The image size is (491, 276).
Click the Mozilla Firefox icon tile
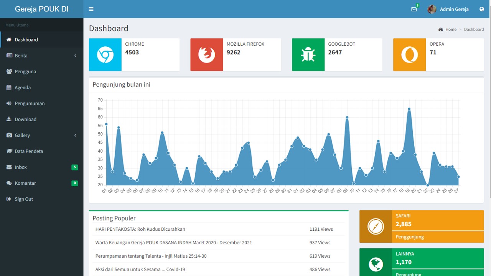(x=206, y=55)
